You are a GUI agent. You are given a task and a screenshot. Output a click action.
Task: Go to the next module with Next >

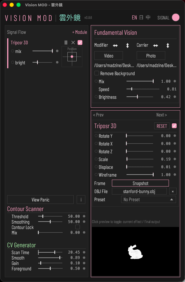click(x=161, y=115)
